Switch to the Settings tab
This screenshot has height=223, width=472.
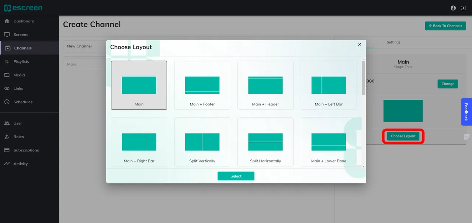pos(393,42)
